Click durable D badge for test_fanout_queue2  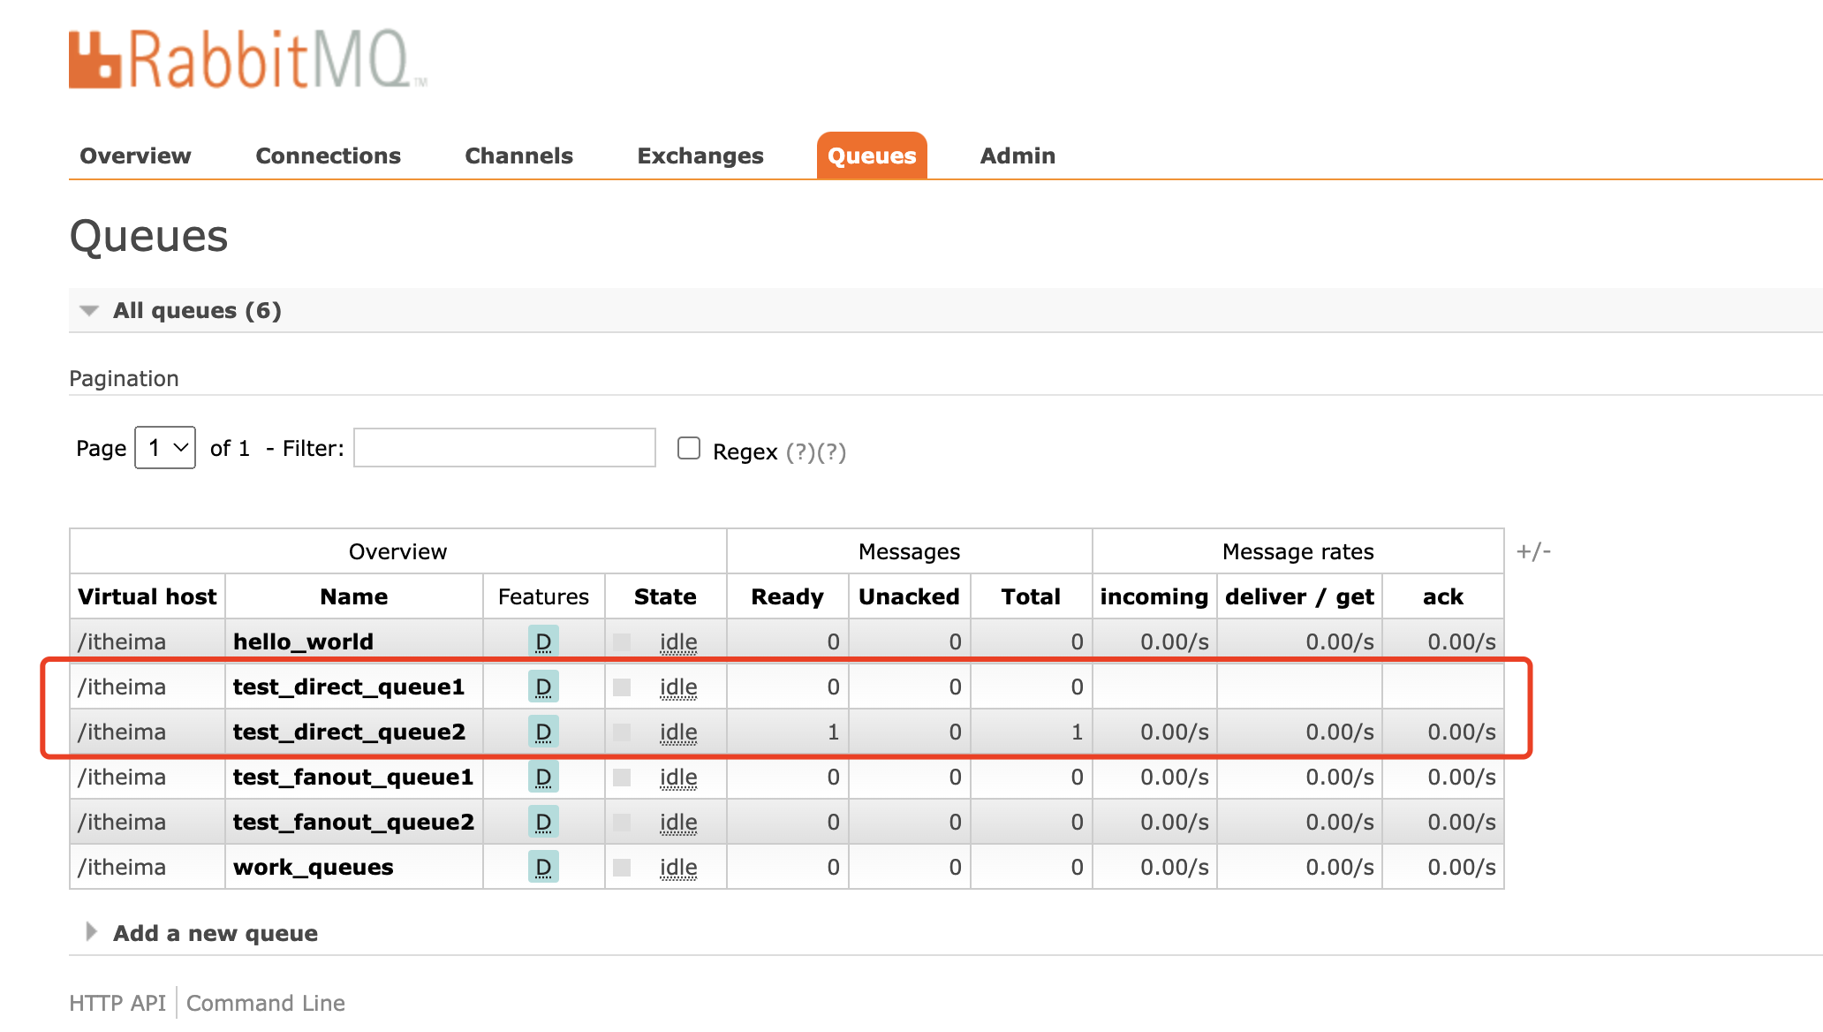pos(543,822)
